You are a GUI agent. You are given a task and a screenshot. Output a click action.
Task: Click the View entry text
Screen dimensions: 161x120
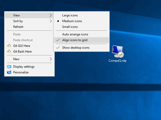(16, 15)
